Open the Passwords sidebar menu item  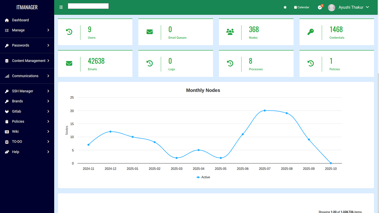[x=21, y=45]
